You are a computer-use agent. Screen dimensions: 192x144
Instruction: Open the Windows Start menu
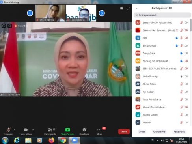coord(5,140)
